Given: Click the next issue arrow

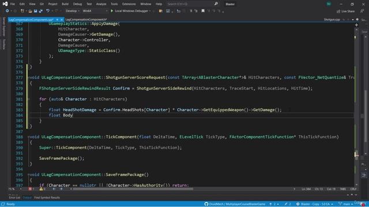Looking at the screenshot, I should (x=61, y=189).
